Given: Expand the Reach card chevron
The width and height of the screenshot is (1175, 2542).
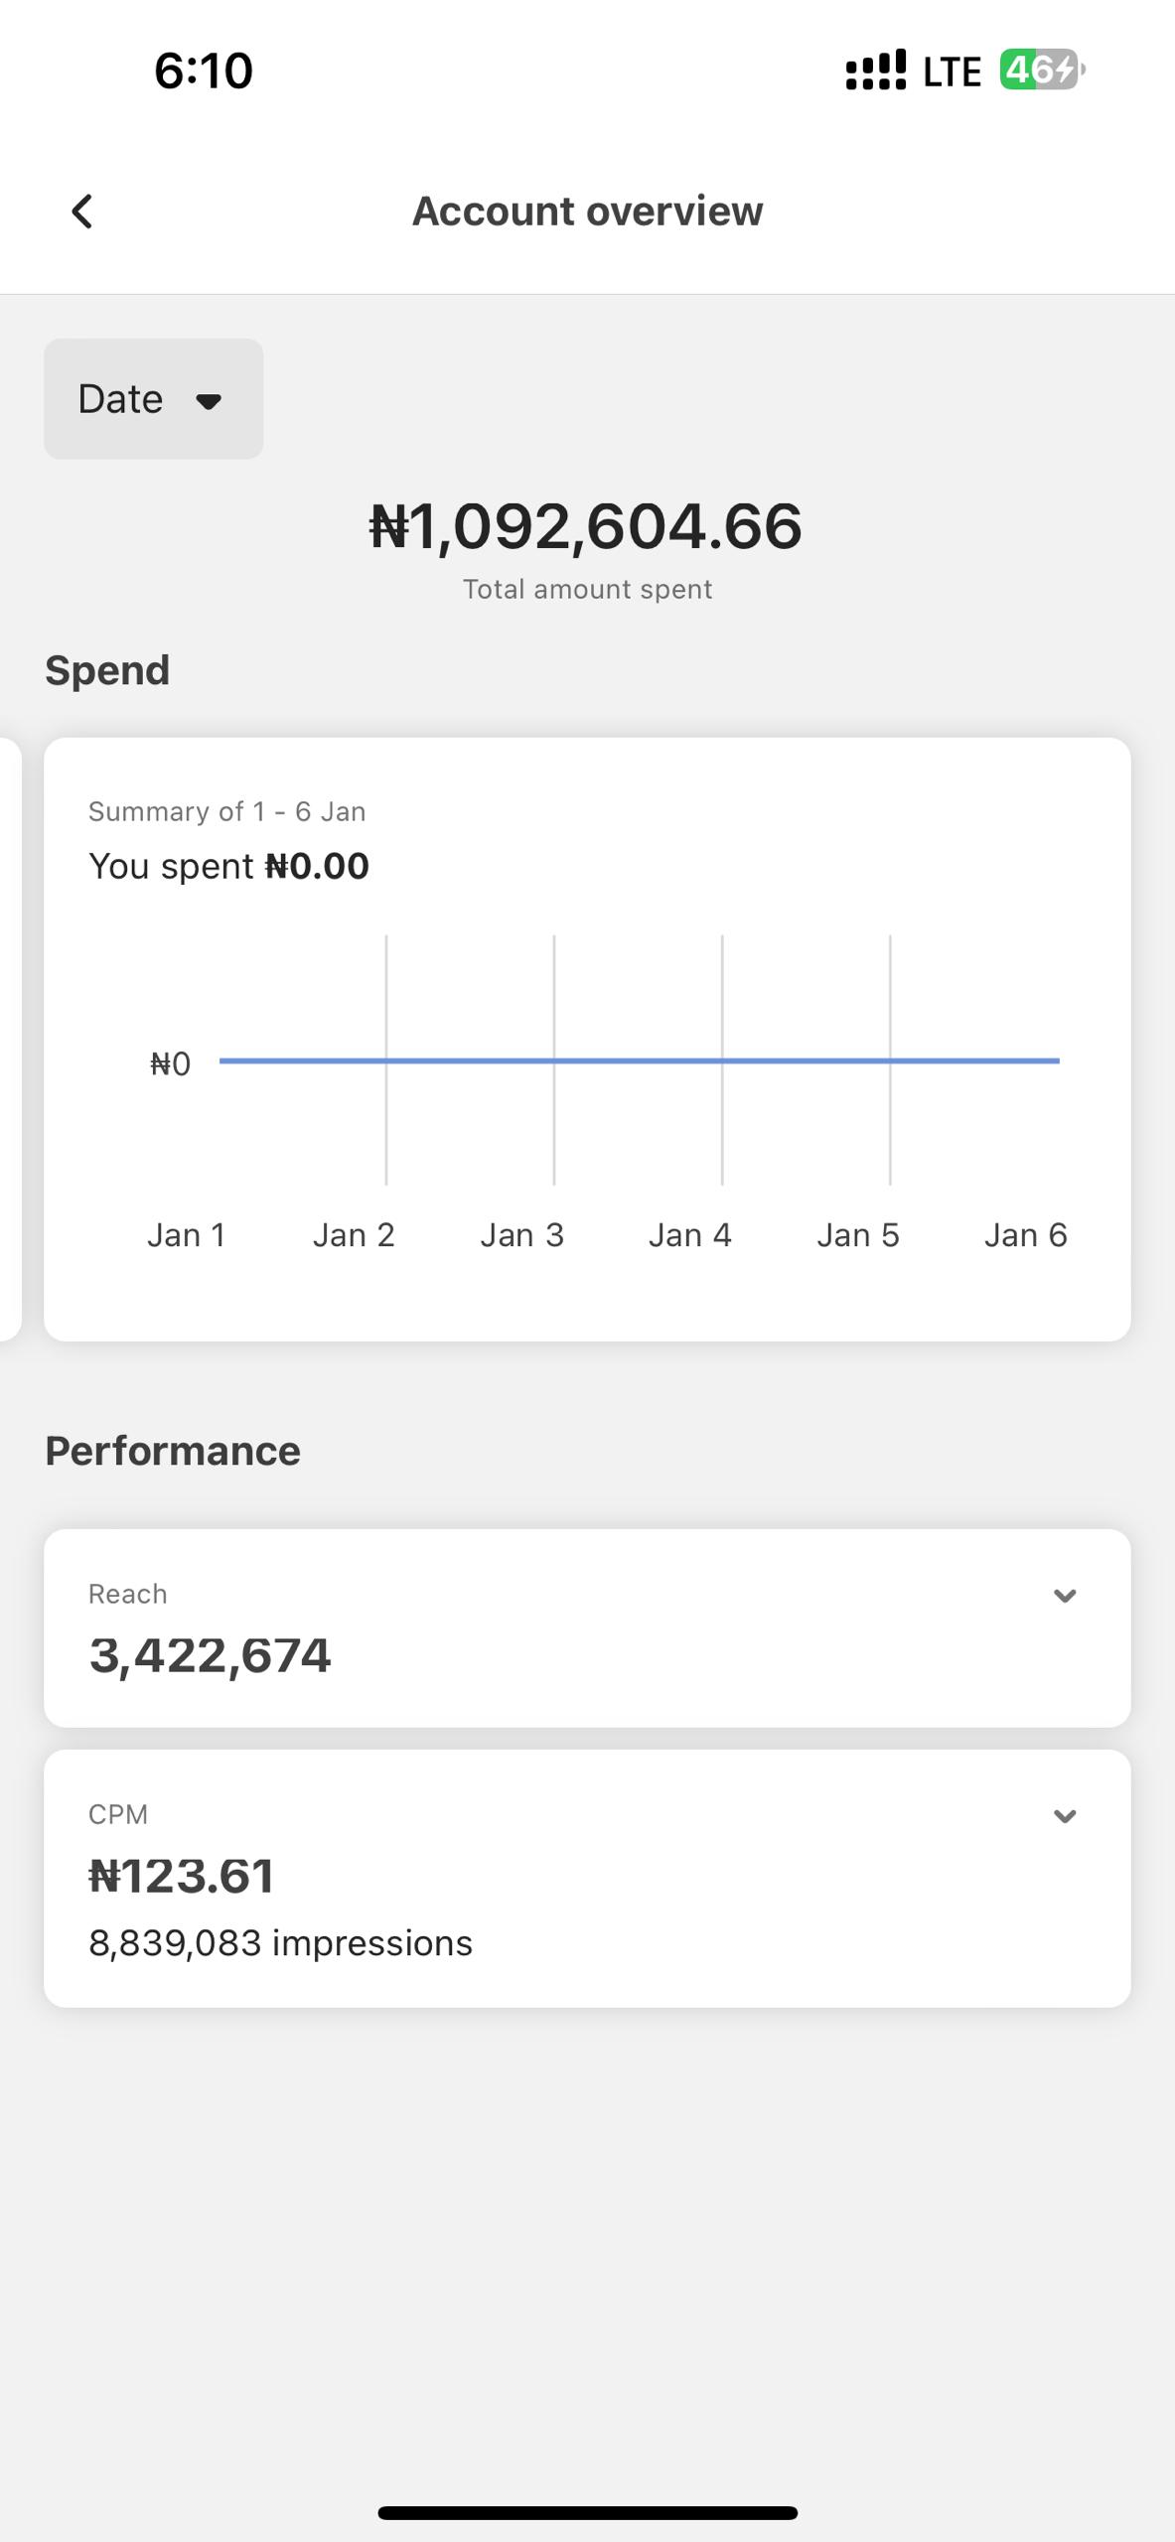Looking at the screenshot, I should [x=1065, y=1596].
